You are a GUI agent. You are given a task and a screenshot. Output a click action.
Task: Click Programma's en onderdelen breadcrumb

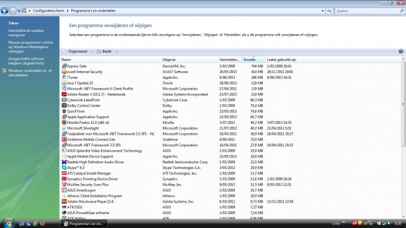pos(93,11)
